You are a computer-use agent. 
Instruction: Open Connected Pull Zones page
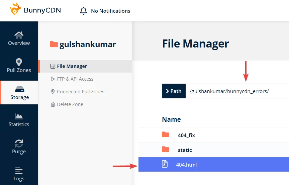[x=80, y=92]
